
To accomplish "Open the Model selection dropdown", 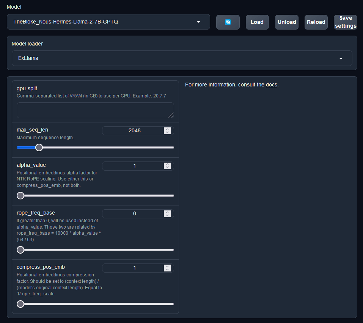I will click(x=108, y=22).
